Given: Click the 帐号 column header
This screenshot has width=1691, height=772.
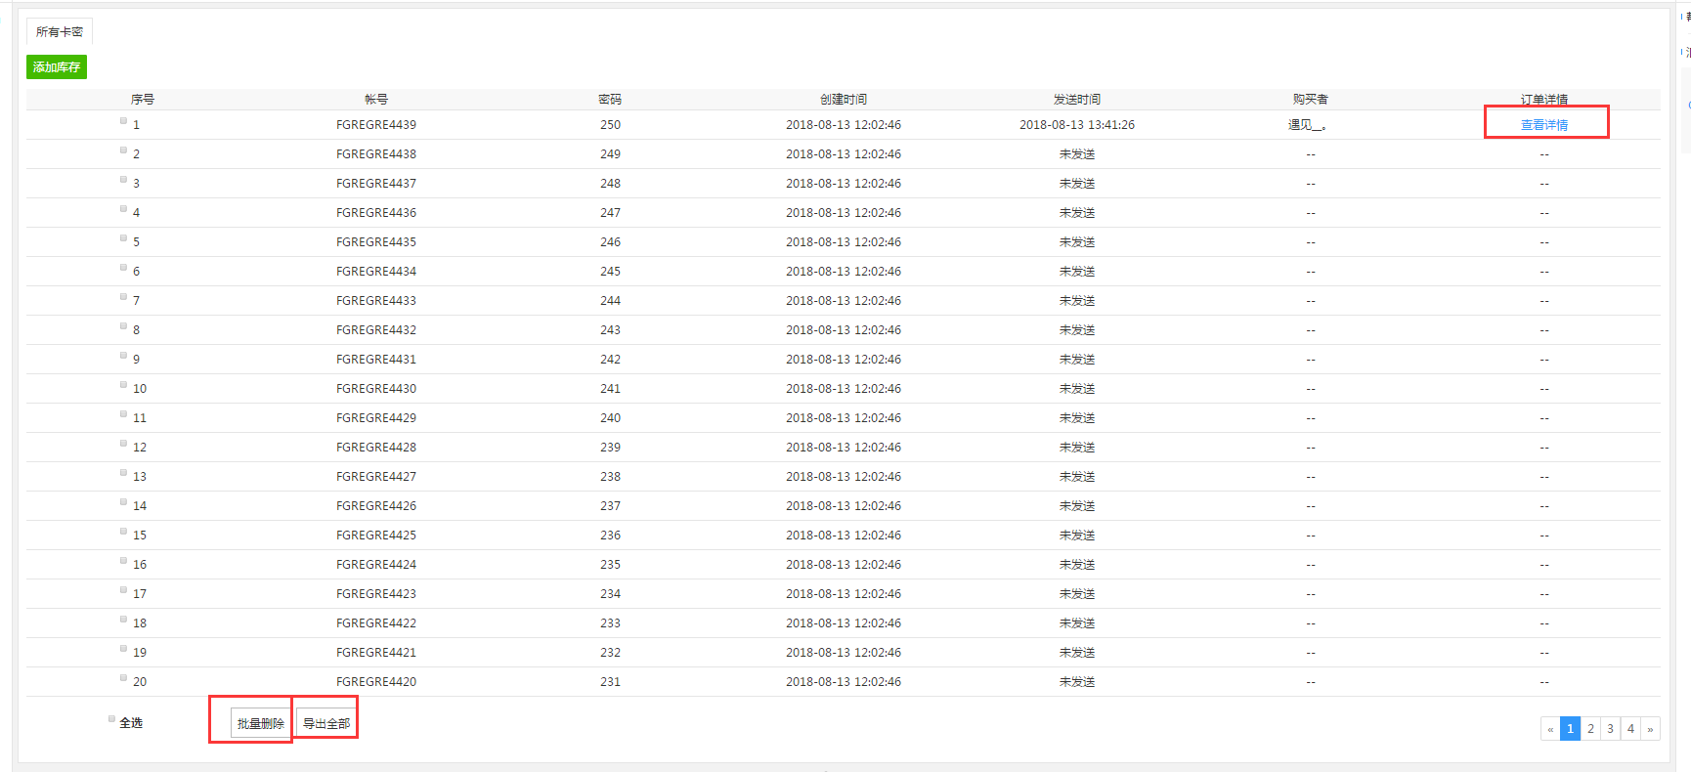Looking at the screenshot, I should click(x=376, y=100).
